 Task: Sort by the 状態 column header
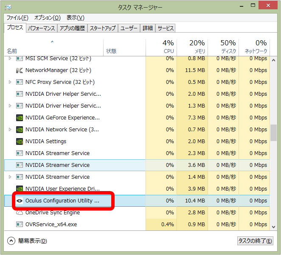pos(124,47)
